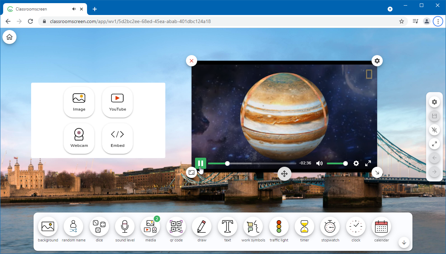This screenshot has height=254, width=446.
Task: Mute the video volume
Action: [x=319, y=163]
